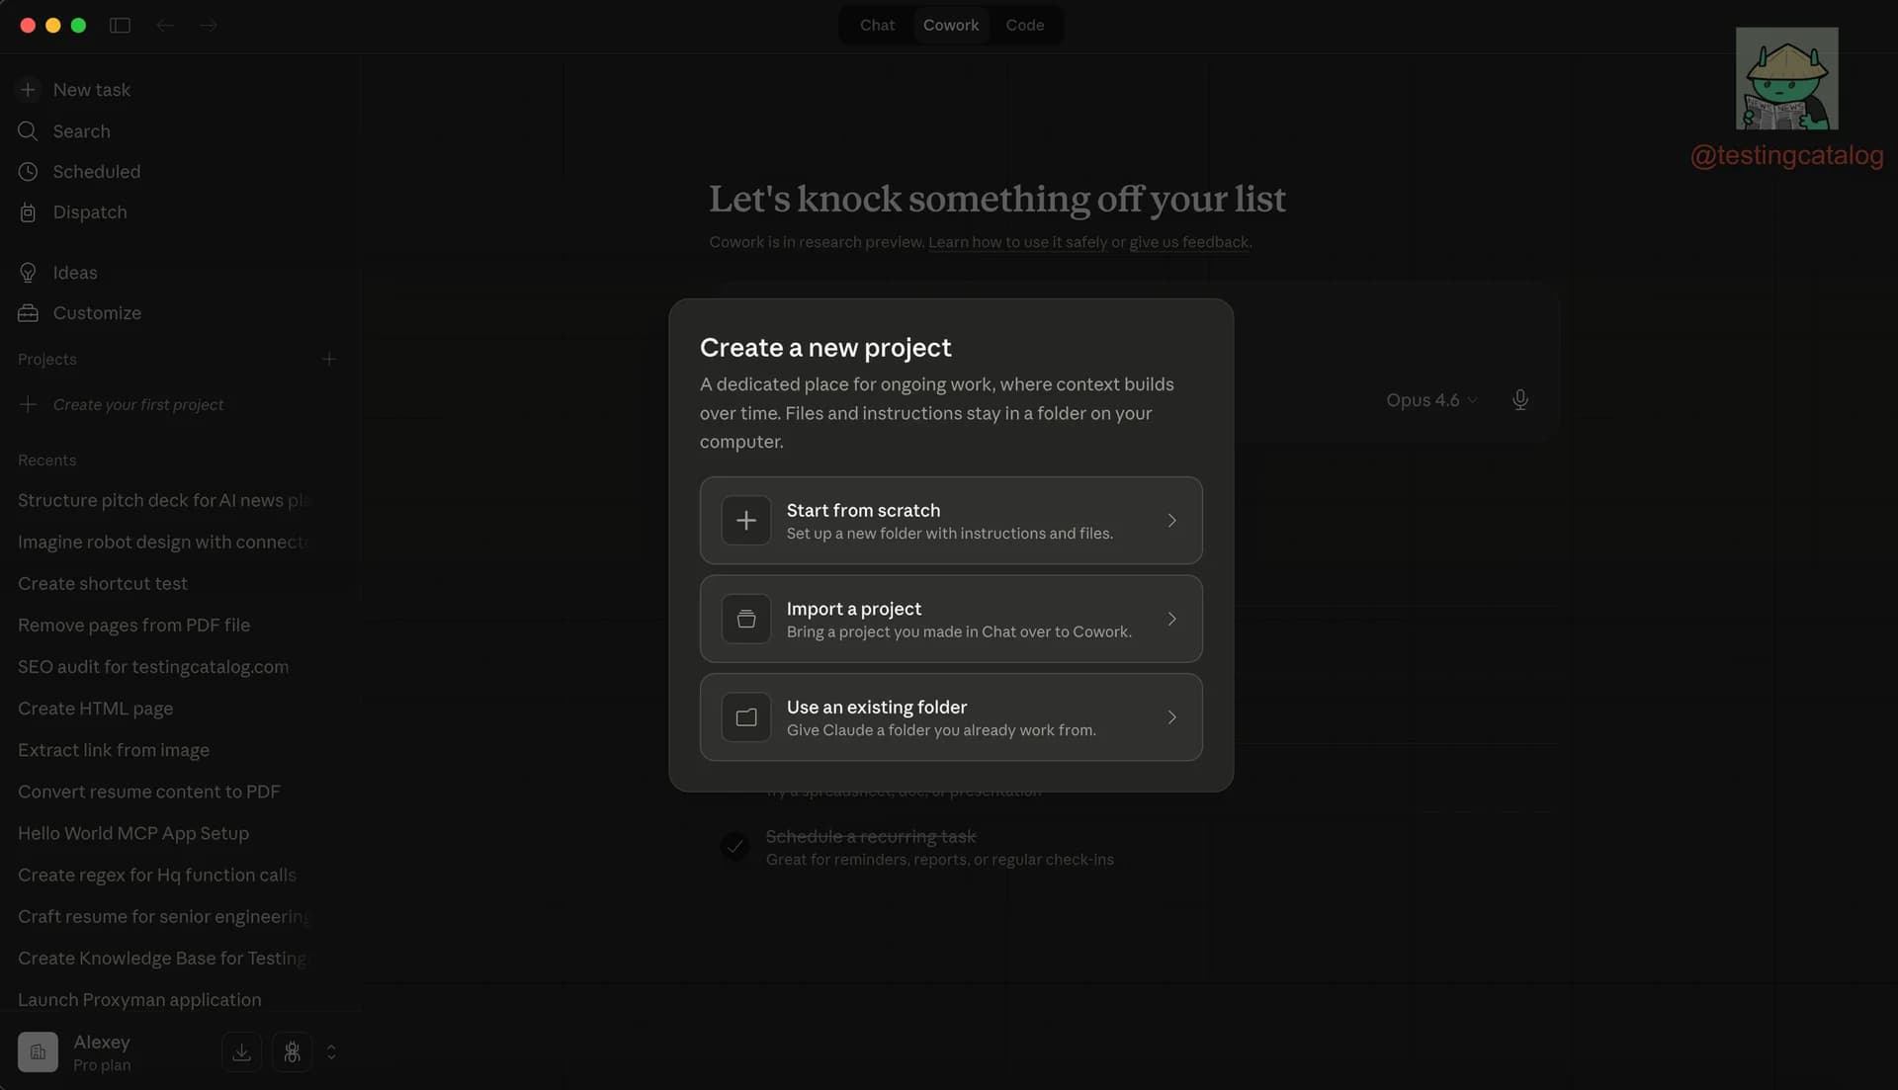Toggle the sidebar visibility
This screenshot has height=1090, width=1898.
[x=120, y=25]
